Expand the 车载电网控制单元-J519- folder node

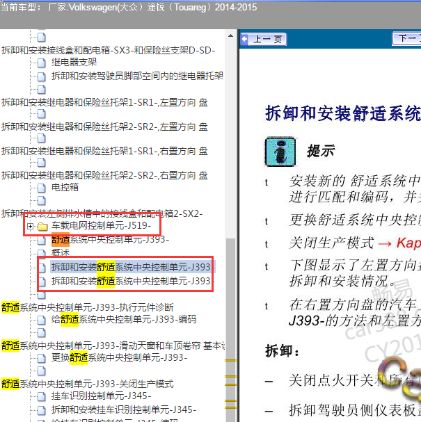[30, 227]
